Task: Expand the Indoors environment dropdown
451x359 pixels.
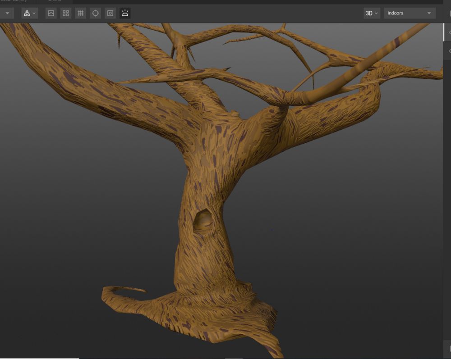Action: (410, 13)
